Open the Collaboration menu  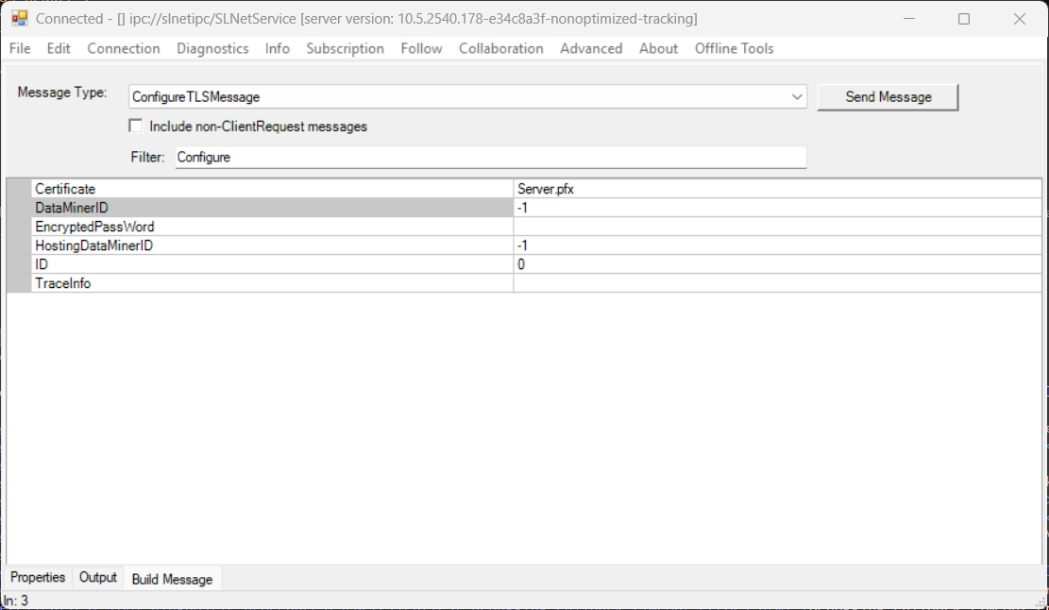pos(500,48)
